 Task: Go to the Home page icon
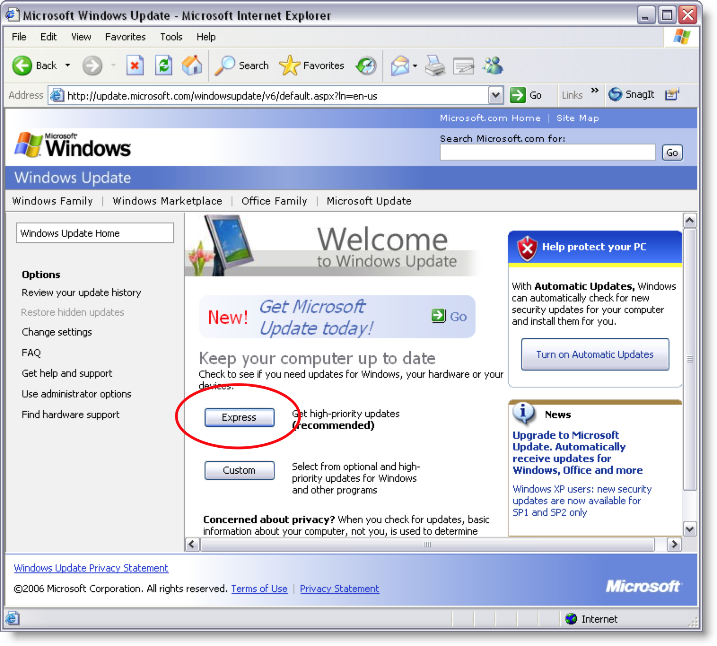coord(192,65)
